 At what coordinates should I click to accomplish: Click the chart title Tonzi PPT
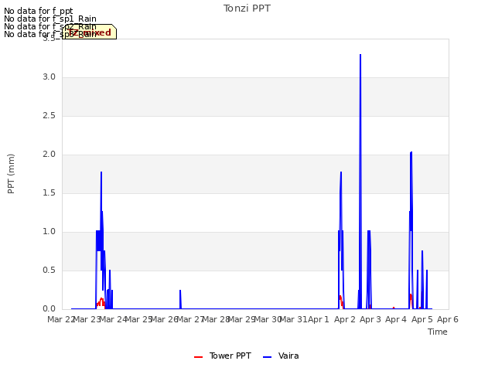point(247,9)
